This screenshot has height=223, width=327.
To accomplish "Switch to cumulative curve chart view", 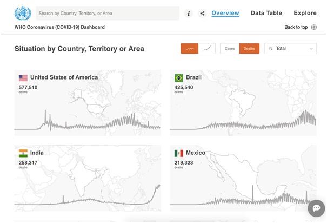I will (x=207, y=49).
